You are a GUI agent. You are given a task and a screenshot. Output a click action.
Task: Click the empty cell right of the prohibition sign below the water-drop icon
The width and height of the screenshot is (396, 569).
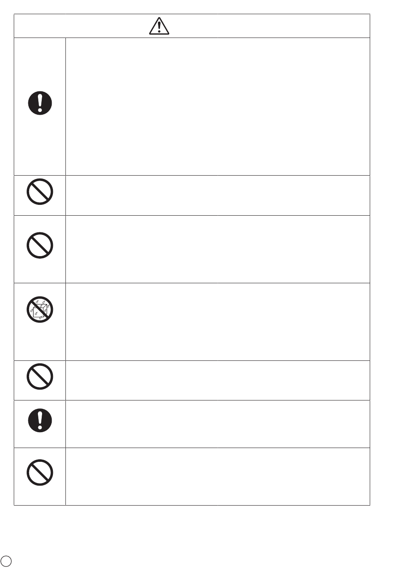click(x=218, y=380)
